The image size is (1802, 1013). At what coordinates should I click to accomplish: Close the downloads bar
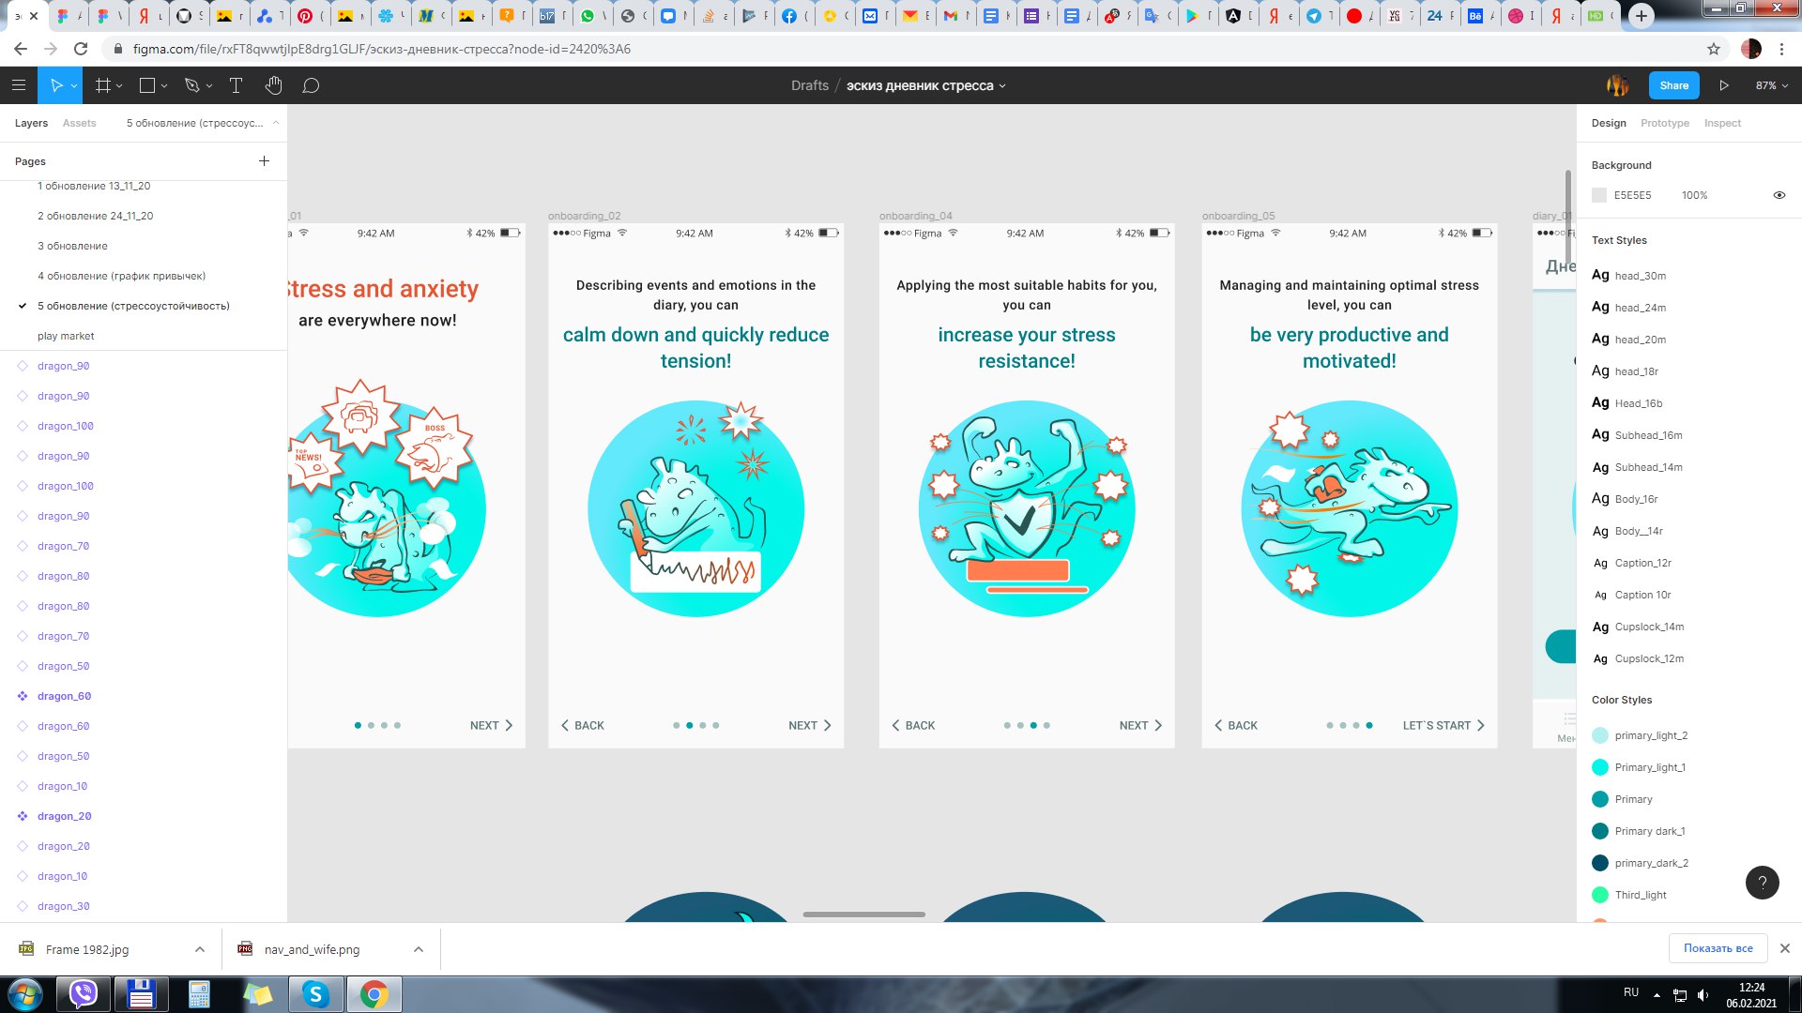pos(1785,948)
